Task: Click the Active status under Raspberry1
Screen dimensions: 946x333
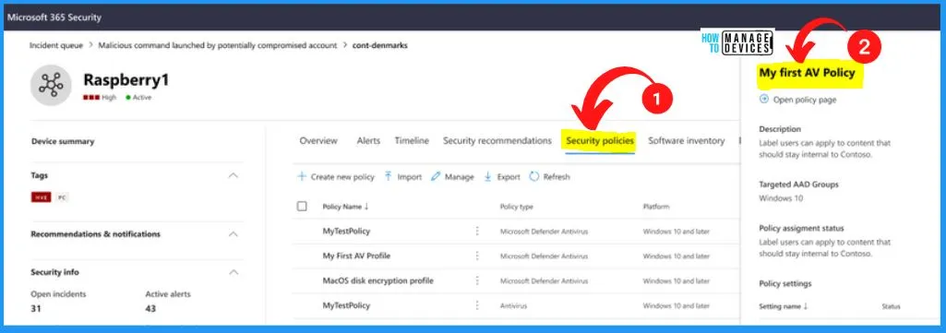Action: point(138,97)
